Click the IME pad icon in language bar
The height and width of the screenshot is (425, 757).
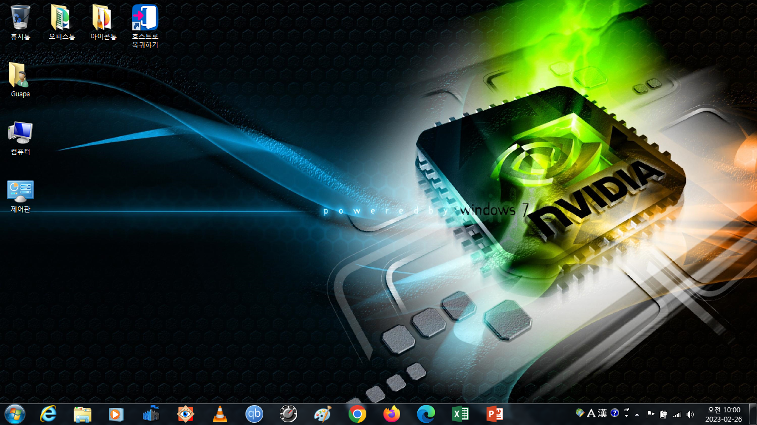click(580, 413)
